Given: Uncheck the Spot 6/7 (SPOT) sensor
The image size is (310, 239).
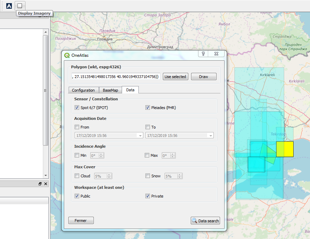Looking at the screenshot, I should click(77, 107).
